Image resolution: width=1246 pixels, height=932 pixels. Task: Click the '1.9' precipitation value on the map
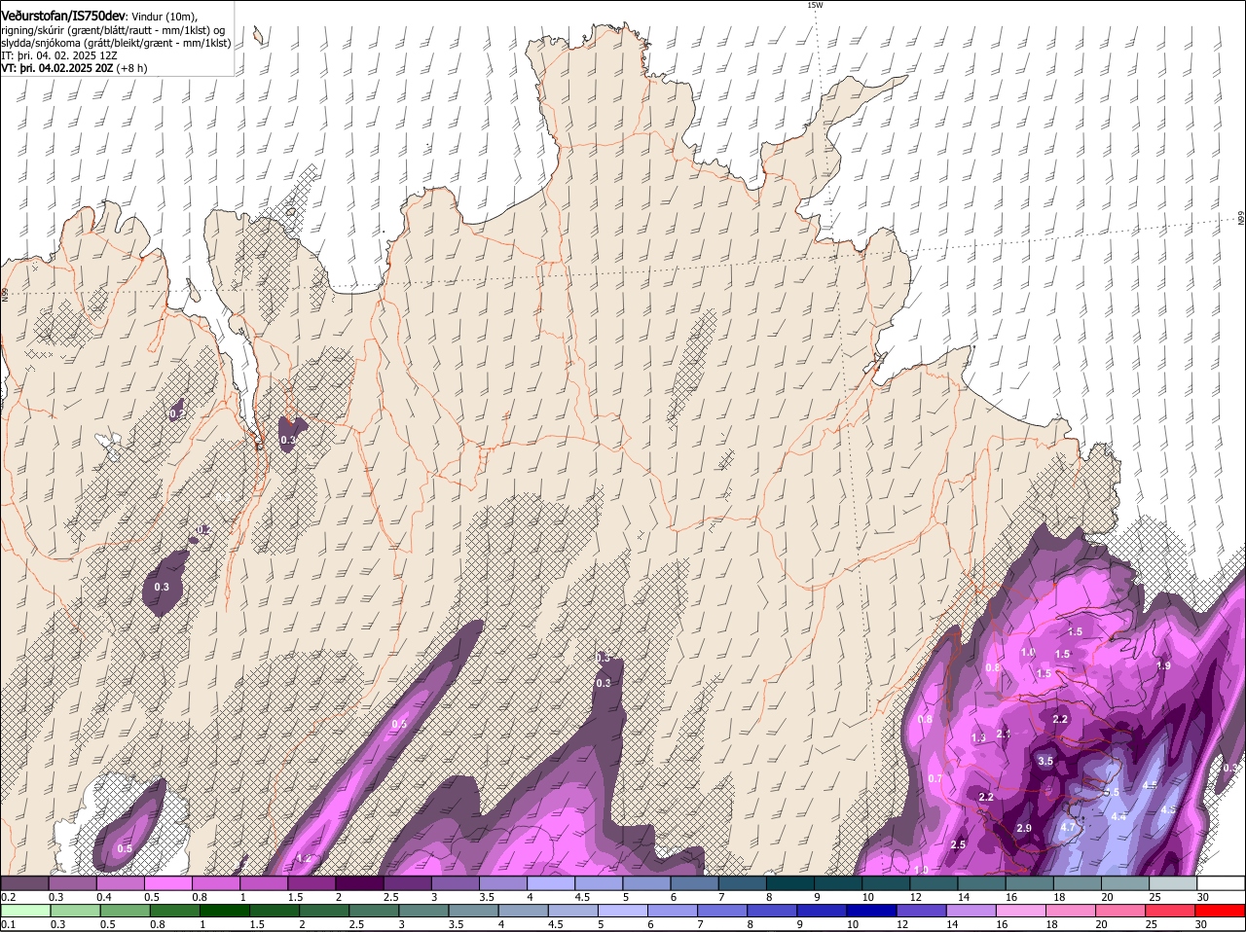(x=1163, y=665)
